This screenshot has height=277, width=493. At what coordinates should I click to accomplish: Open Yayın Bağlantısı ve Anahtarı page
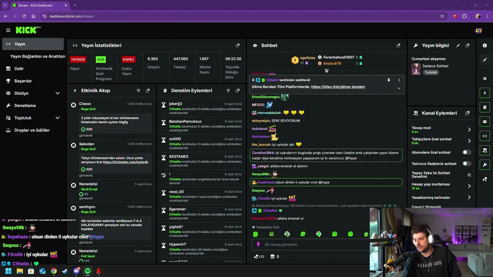coord(38,56)
